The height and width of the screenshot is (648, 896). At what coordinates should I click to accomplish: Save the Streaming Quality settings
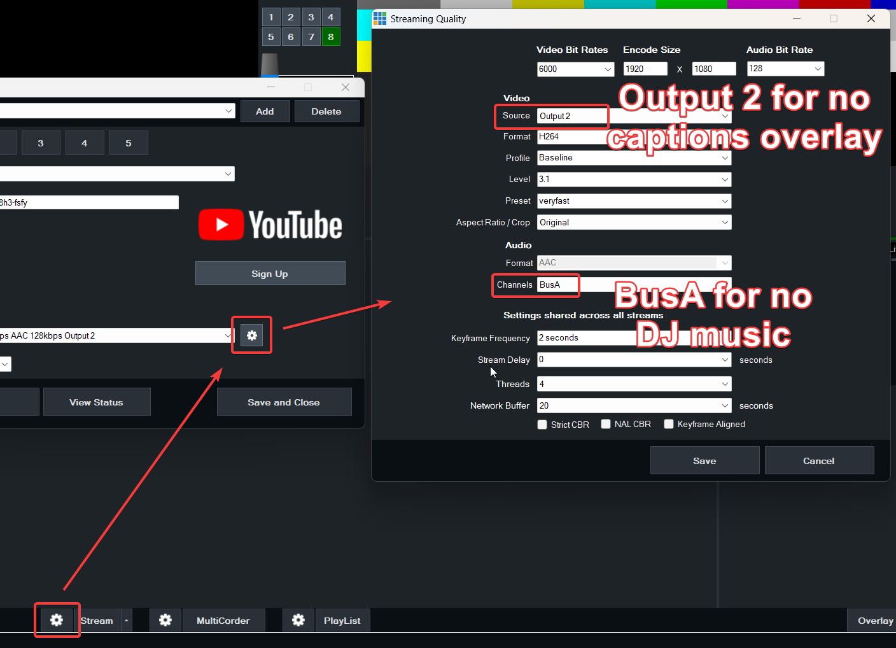[x=704, y=460]
